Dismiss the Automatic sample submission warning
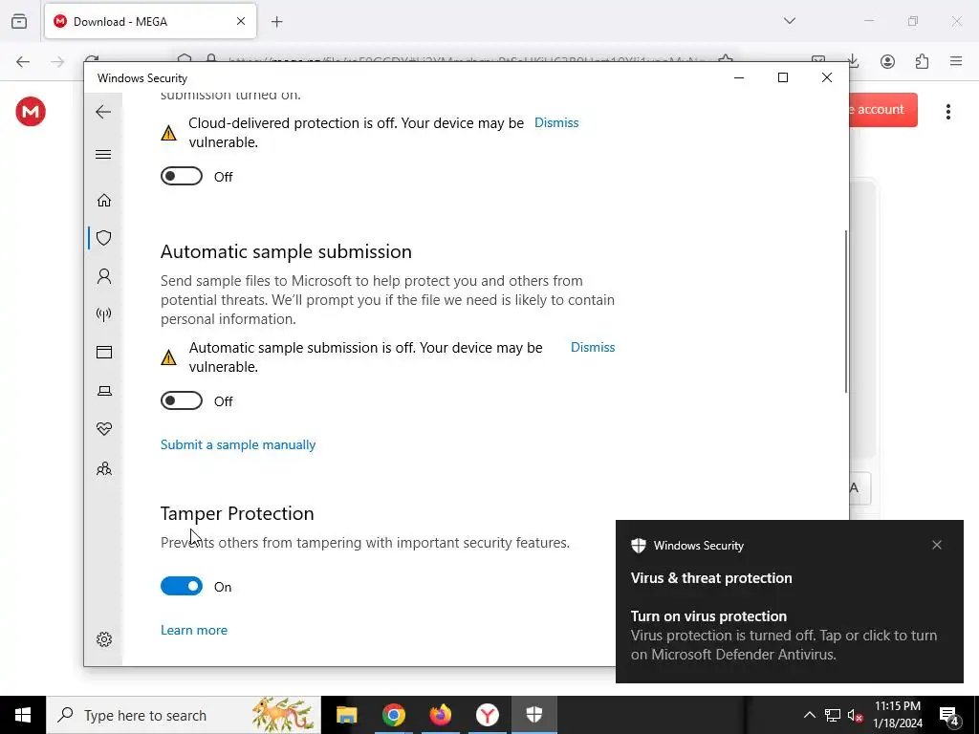Screen dimensions: 979x734 click(x=593, y=347)
